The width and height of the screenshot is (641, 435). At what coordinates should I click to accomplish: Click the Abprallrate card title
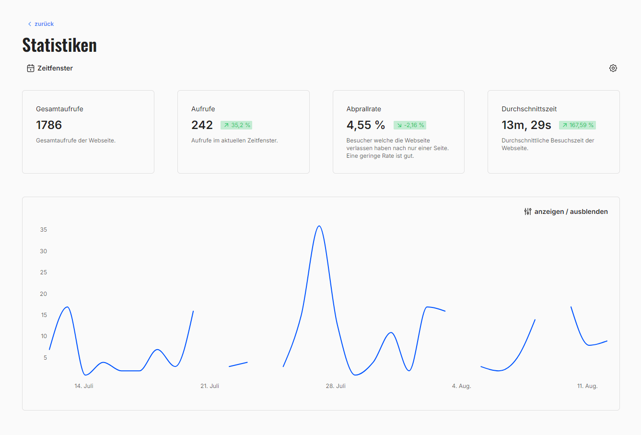364,109
